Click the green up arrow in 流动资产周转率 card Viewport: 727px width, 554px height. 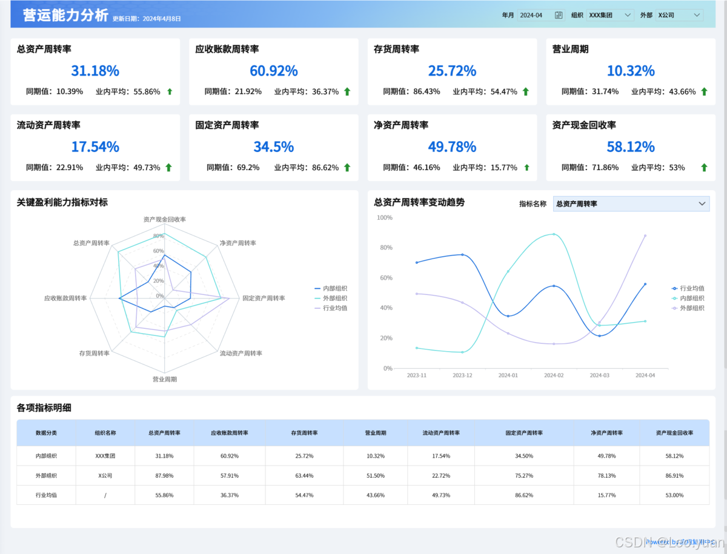pos(169,168)
